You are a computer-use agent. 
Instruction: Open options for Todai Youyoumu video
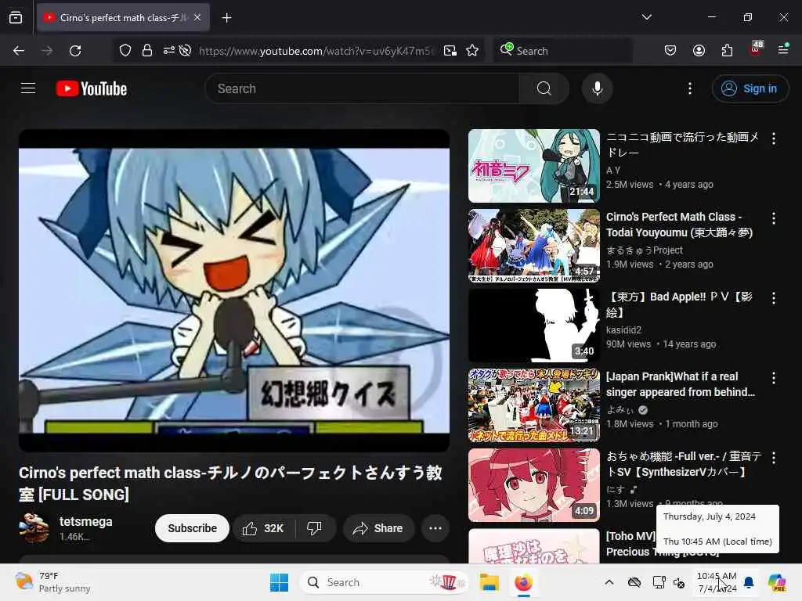[x=773, y=218]
